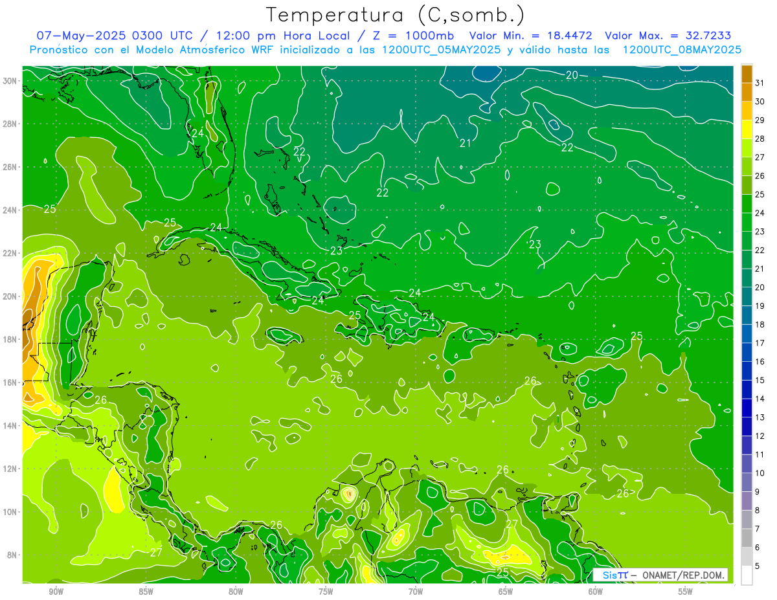Screen dimensions: 777x600
Task: Click the contour label 21 on the map
Action: (465, 143)
